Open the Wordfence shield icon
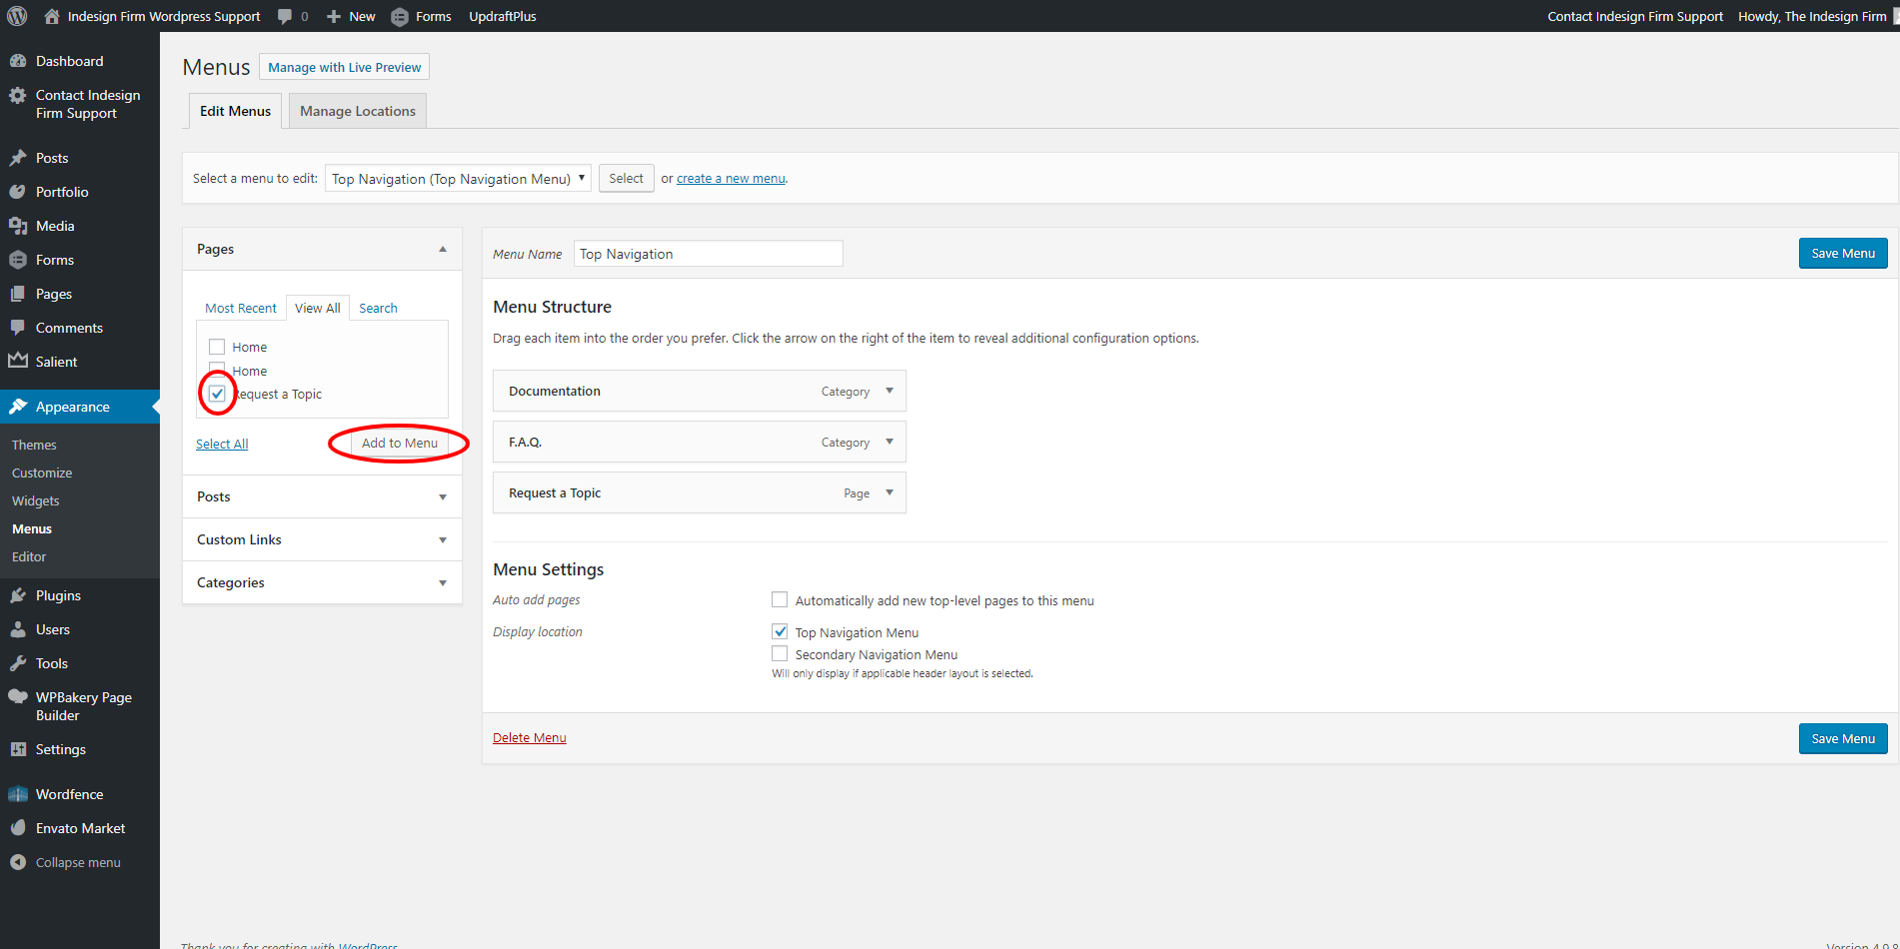1900x949 pixels. [18, 794]
